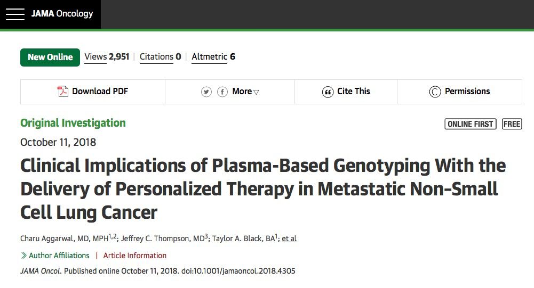Expand the Author Affiliations section
Viewport: 534px width, 288px height.
pyautogui.click(x=55, y=256)
